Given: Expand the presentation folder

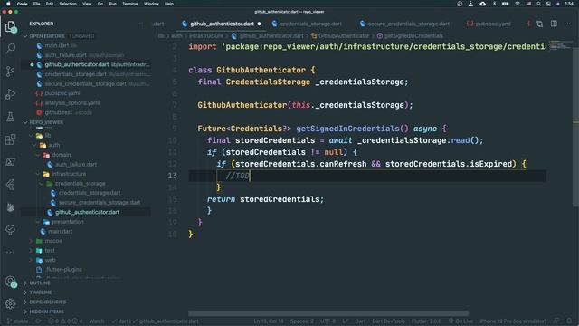Looking at the screenshot, I should [68, 222].
